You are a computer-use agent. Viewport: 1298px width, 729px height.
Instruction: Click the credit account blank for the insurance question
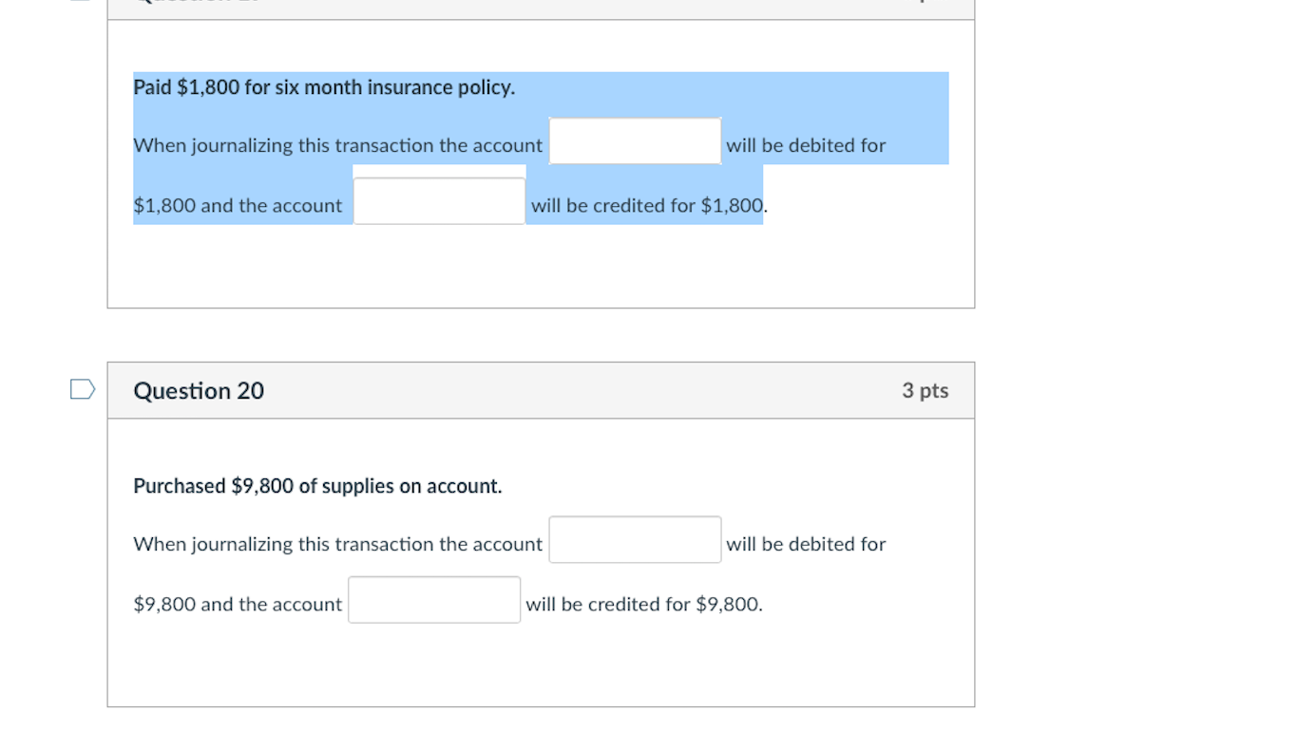click(439, 200)
